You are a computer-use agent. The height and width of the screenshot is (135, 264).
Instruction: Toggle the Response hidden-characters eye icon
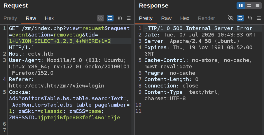point(231,18)
